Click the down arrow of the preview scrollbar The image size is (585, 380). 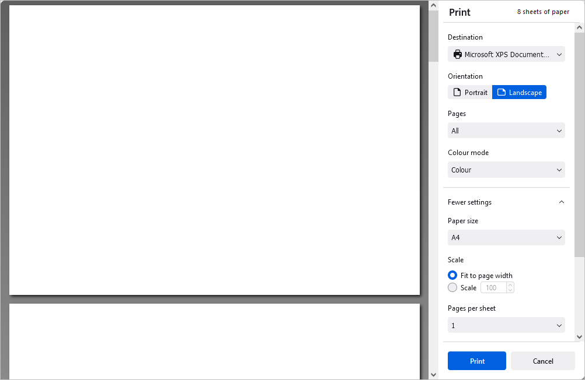[433, 374]
